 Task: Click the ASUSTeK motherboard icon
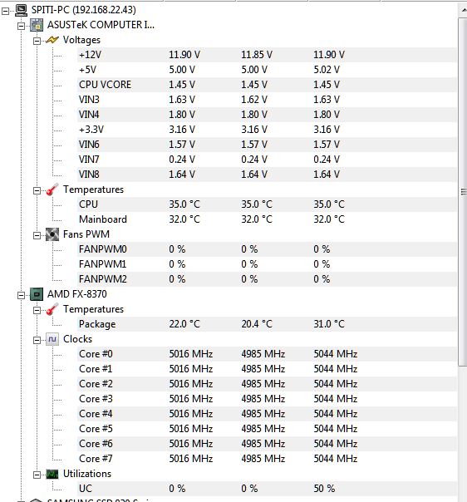coord(37,25)
